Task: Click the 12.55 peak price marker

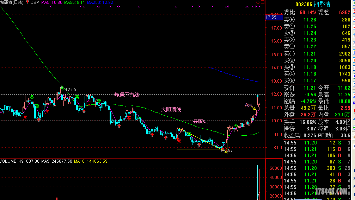Action: coord(71,90)
